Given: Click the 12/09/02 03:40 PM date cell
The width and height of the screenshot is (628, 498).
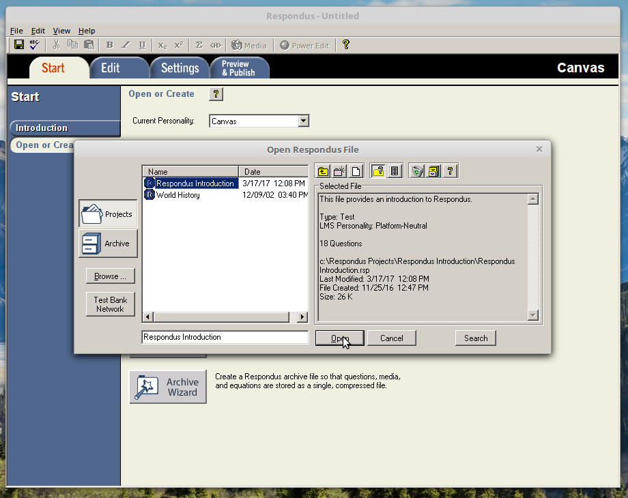Looking at the screenshot, I should point(274,195).
